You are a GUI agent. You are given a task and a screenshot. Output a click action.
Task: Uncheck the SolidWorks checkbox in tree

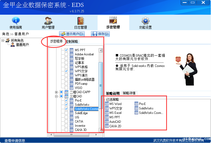(66, 105)
